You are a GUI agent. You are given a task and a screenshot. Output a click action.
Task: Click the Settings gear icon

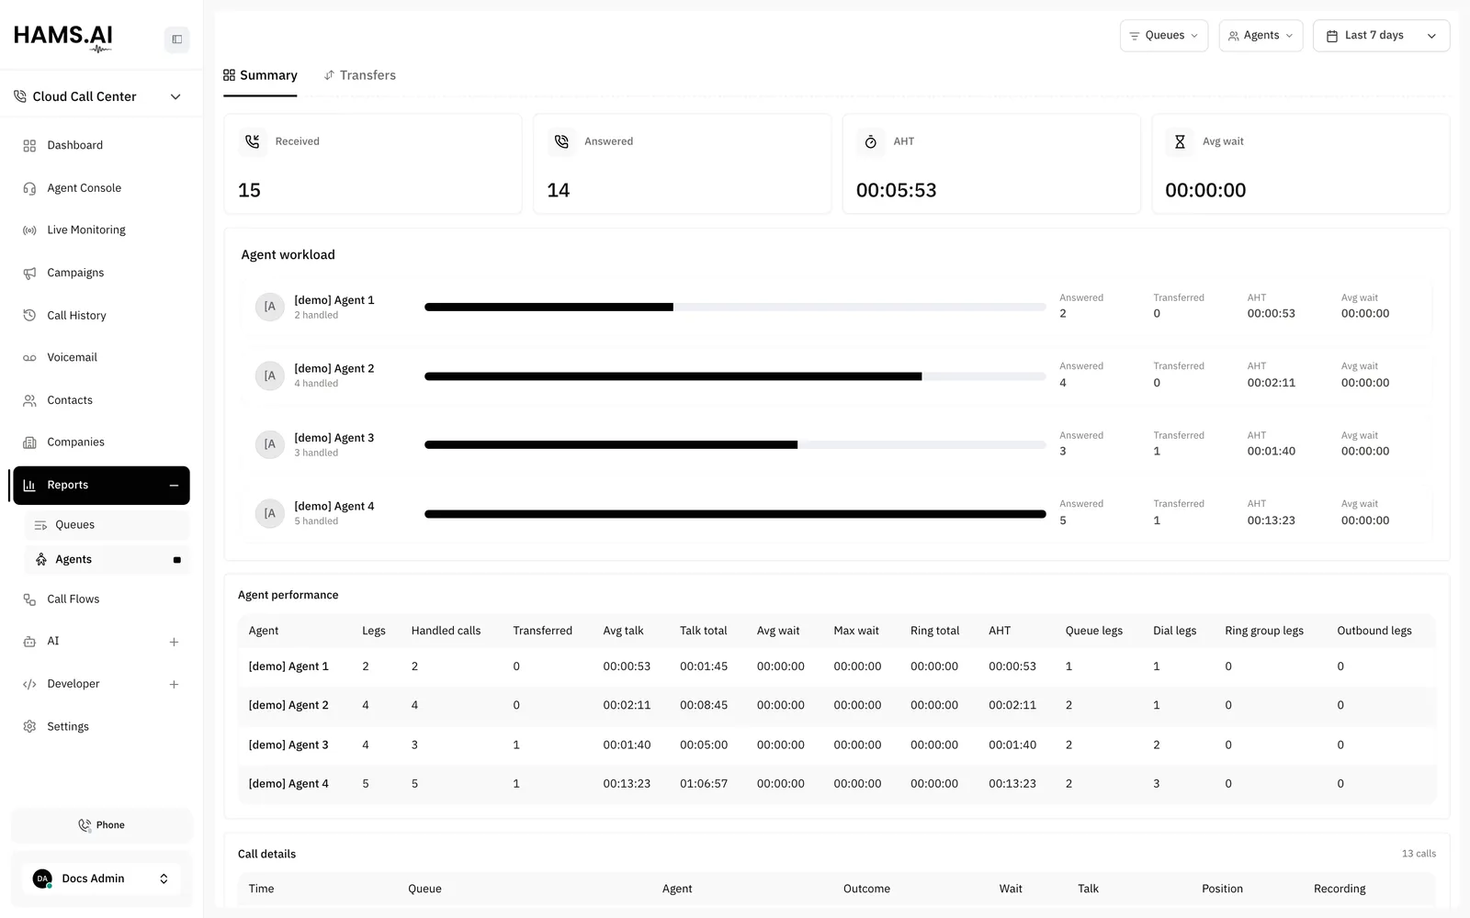tap(29, 727)
